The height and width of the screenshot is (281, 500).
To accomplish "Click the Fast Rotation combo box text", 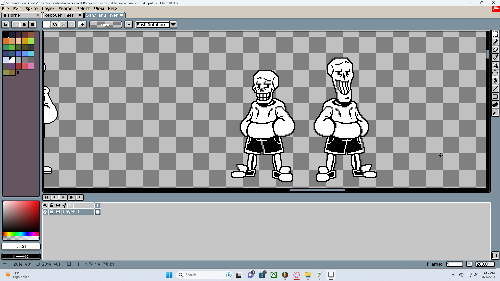I will [x=153, y=25].
